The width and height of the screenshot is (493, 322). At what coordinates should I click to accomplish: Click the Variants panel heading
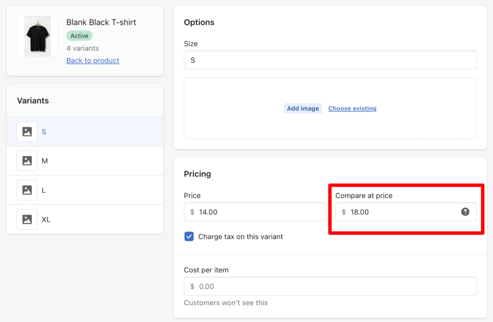pos(33,100)
